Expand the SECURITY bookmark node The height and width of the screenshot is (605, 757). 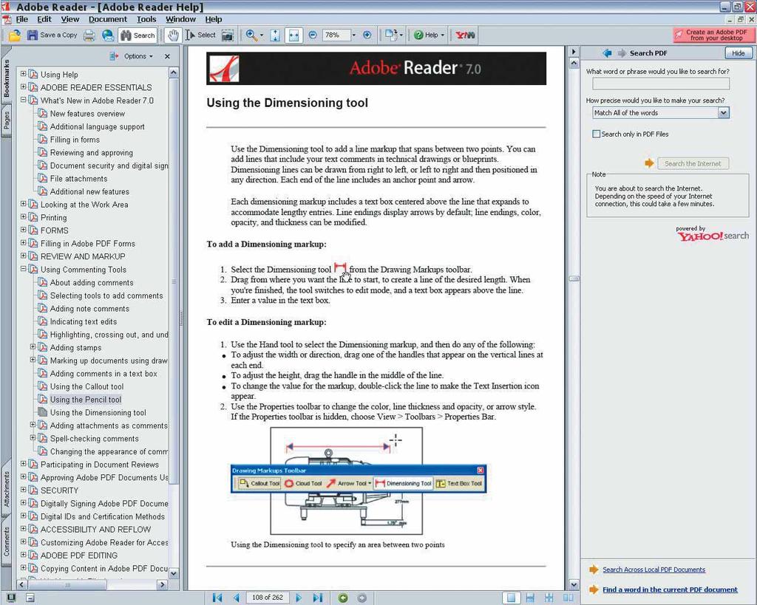pyautogui.click(x=23, y=489)
